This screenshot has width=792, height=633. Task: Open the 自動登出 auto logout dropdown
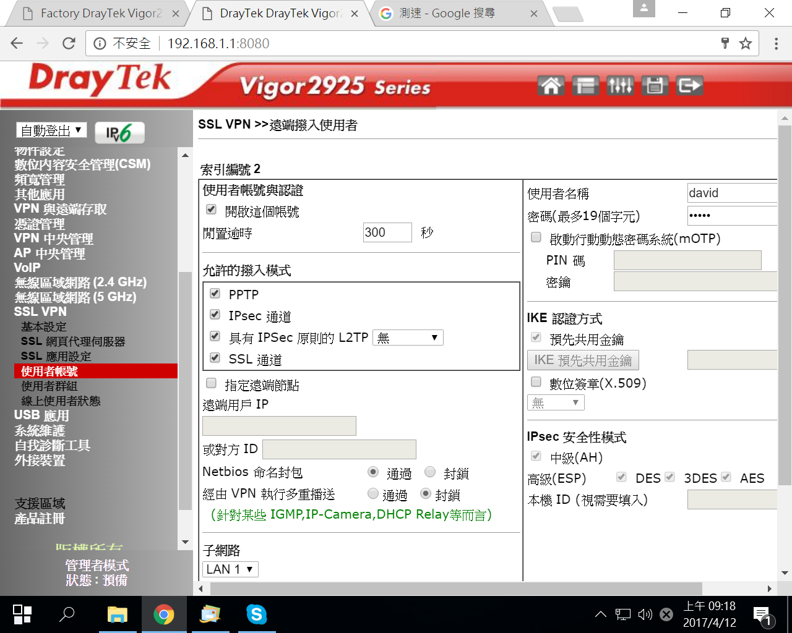click(x=51, y=130)
